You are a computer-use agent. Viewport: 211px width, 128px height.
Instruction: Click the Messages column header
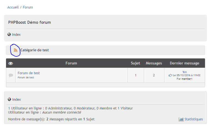(x=154, y=63)
